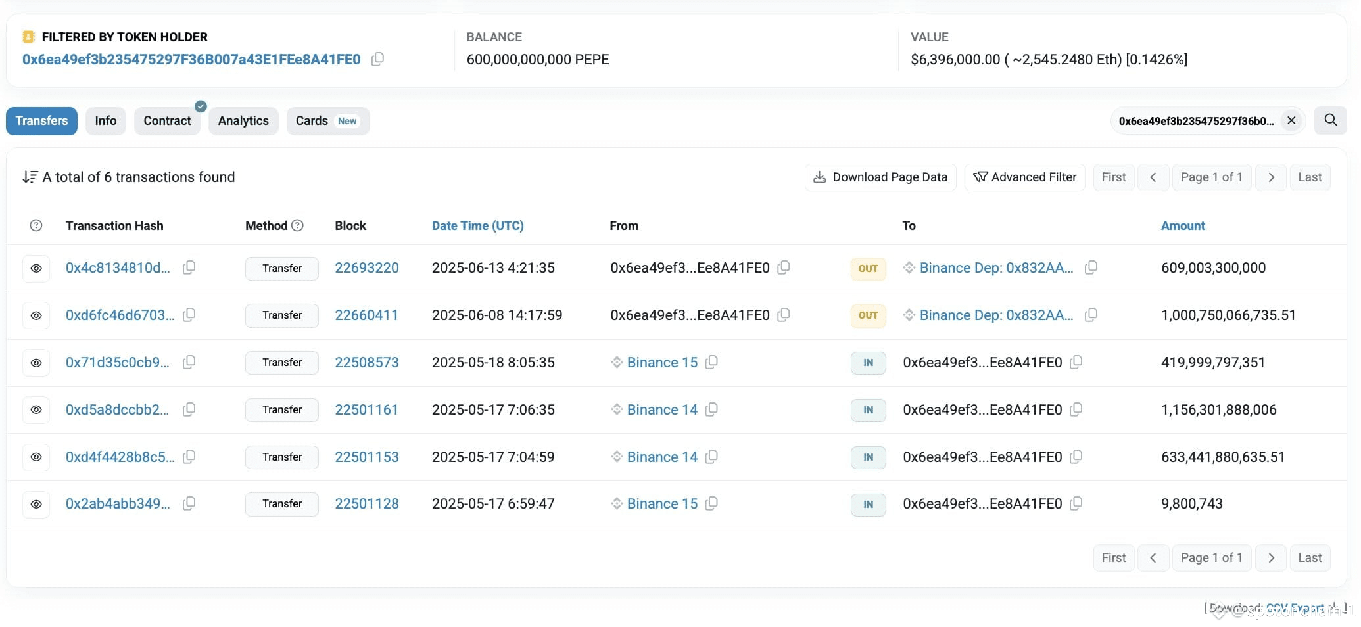Image resolution: width=1361 pixels, height=627 pixels.
Task: Click the Method help question icon
Action: coord(297,225)
